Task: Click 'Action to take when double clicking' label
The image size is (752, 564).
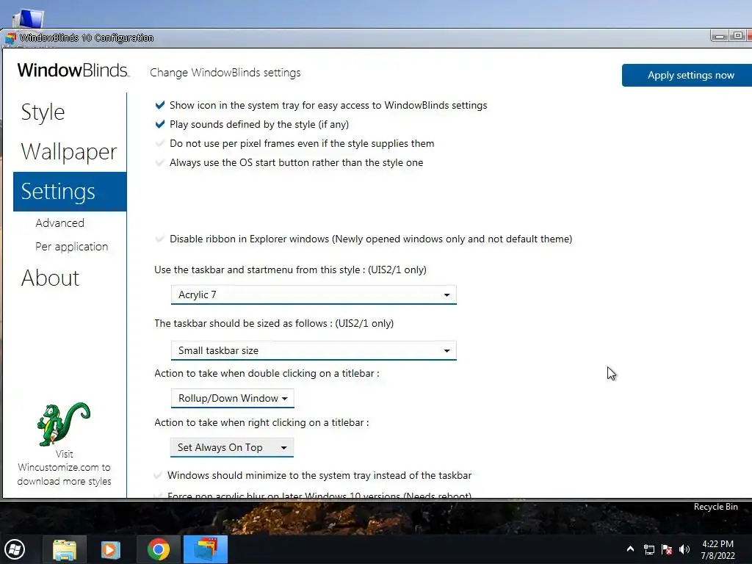Action: click(x=267, y=373)
